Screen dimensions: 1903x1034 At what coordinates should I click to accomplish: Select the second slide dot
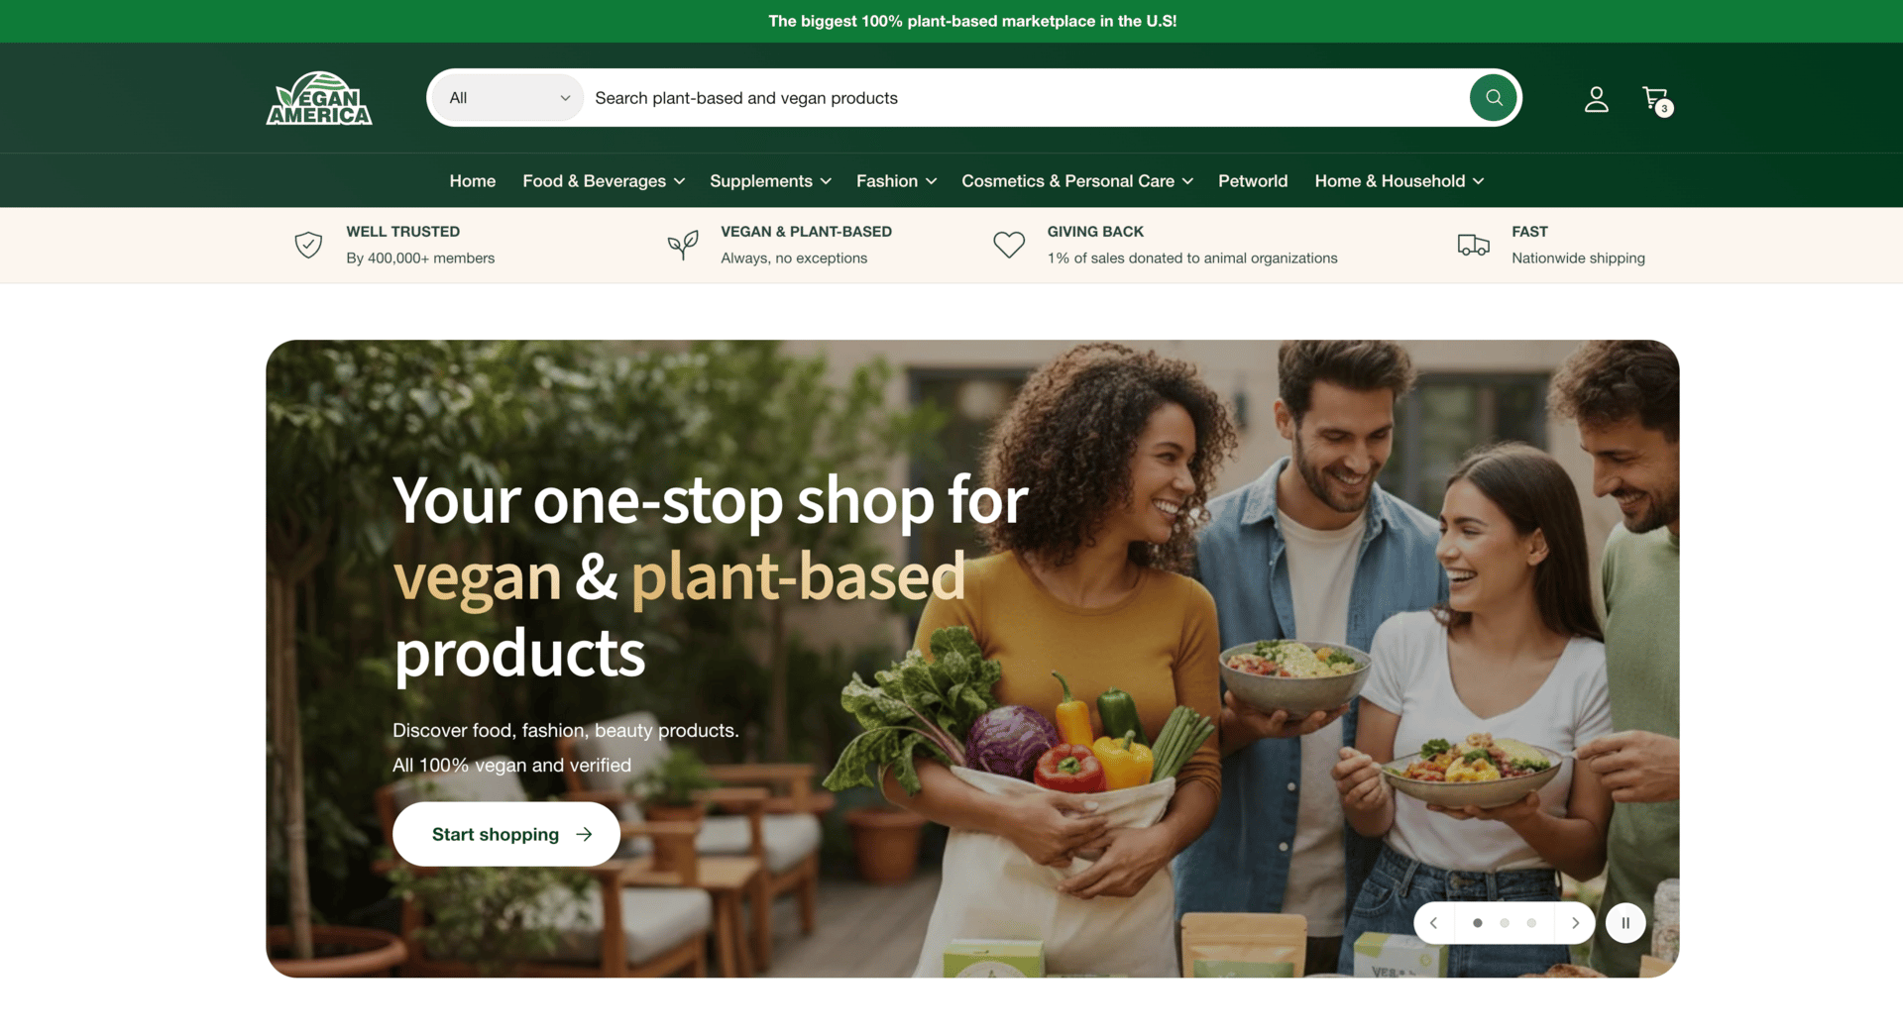[x=1505, y=923]
